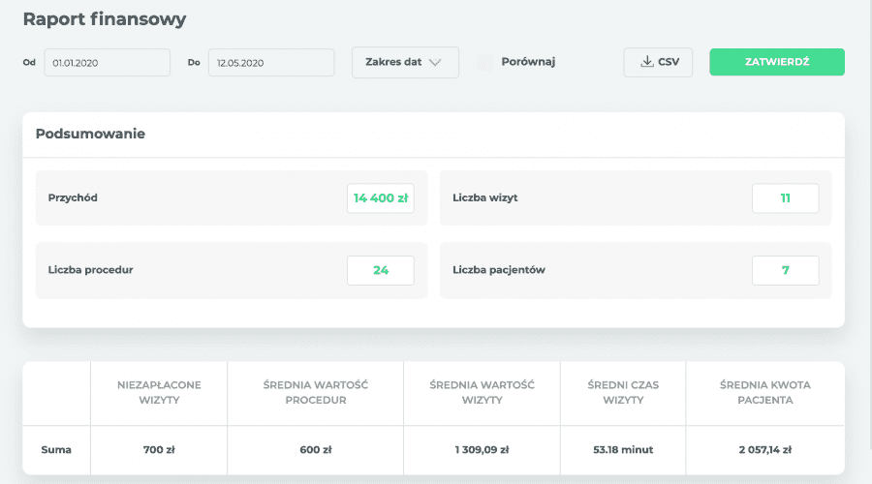
Task: Click Średni czas wizyty column header
Action: [622, 392]
